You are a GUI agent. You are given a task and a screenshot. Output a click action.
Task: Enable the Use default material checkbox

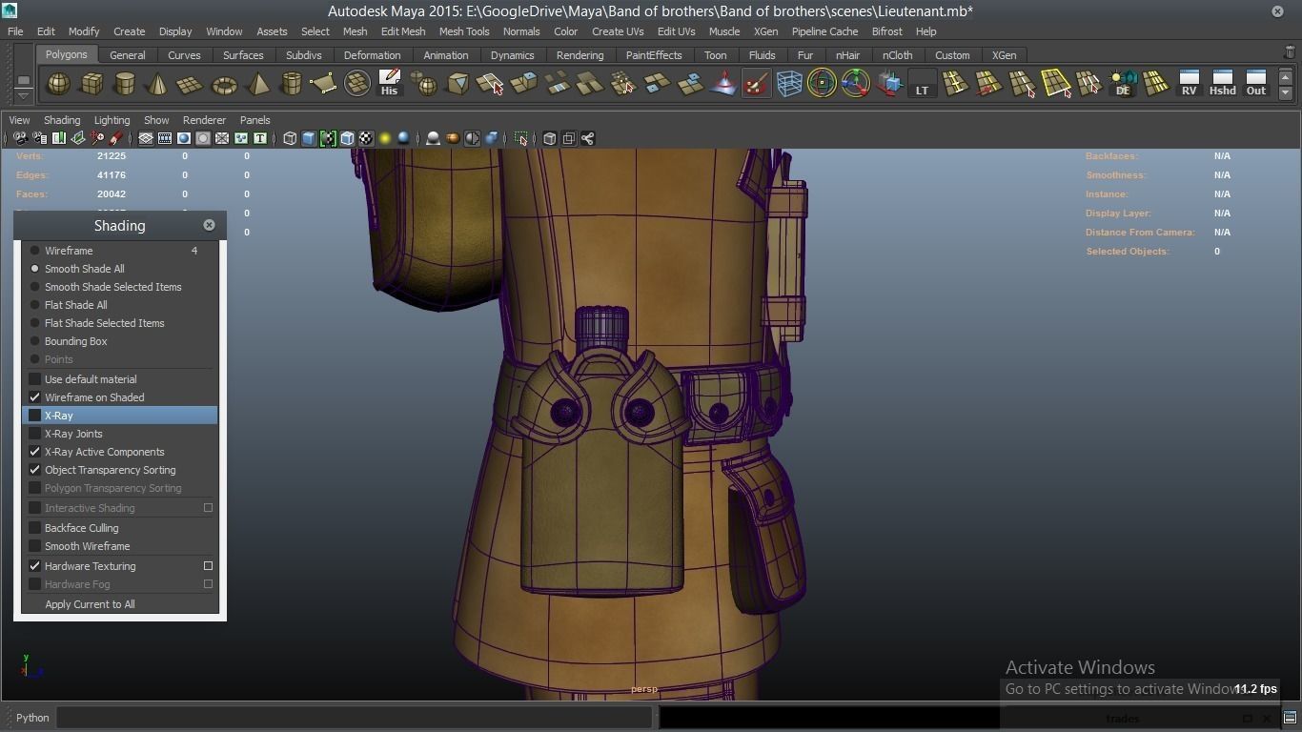[x=35, y=379]
